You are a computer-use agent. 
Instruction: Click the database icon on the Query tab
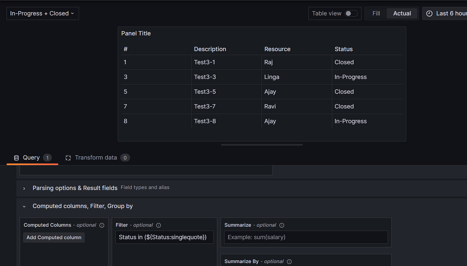point(16,157)
